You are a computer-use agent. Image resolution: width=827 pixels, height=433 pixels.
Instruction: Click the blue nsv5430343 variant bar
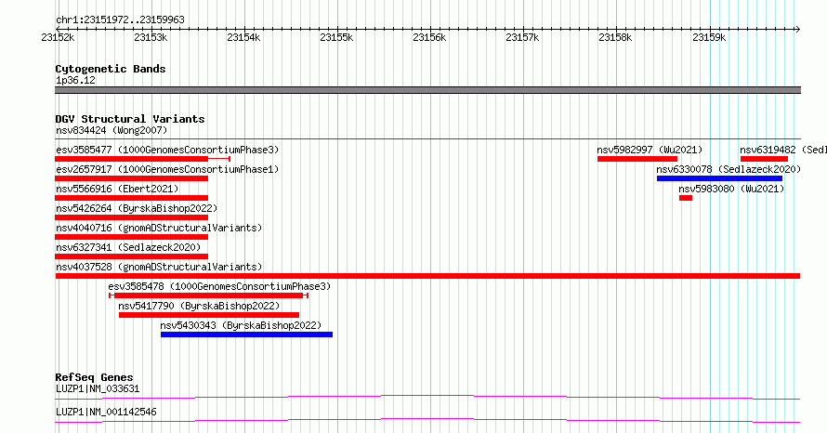pos(246,335)
